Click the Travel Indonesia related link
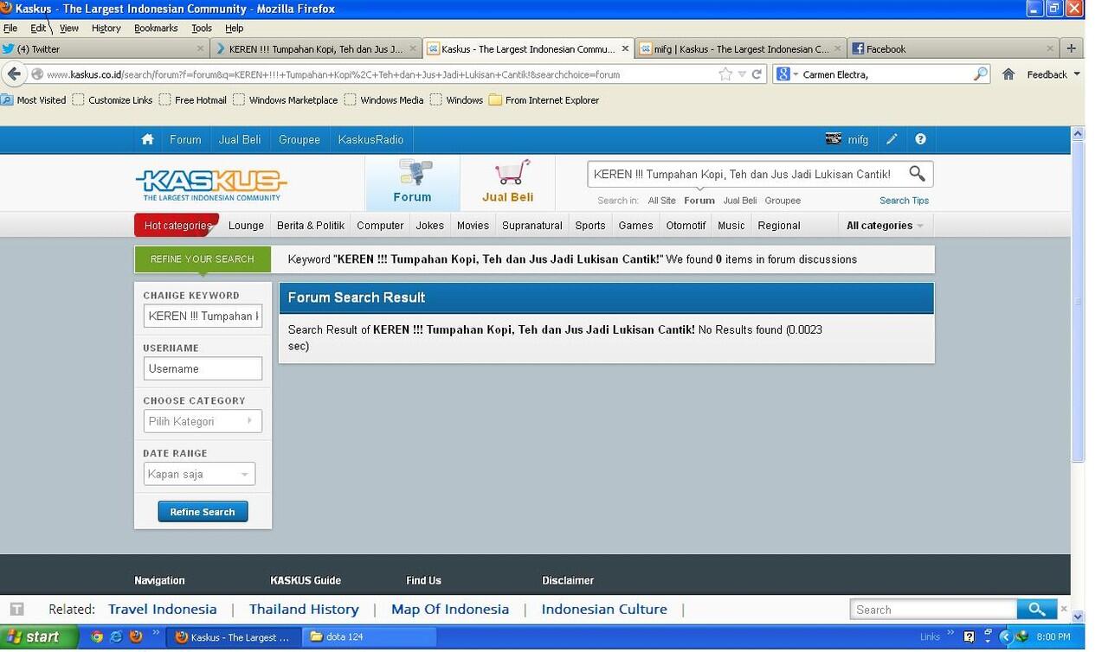Viewport: 1108px width, 652px height. [163, 609]
